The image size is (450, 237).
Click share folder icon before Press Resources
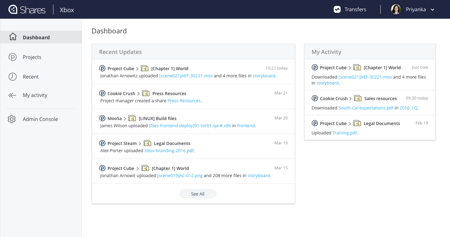point(146,93)
